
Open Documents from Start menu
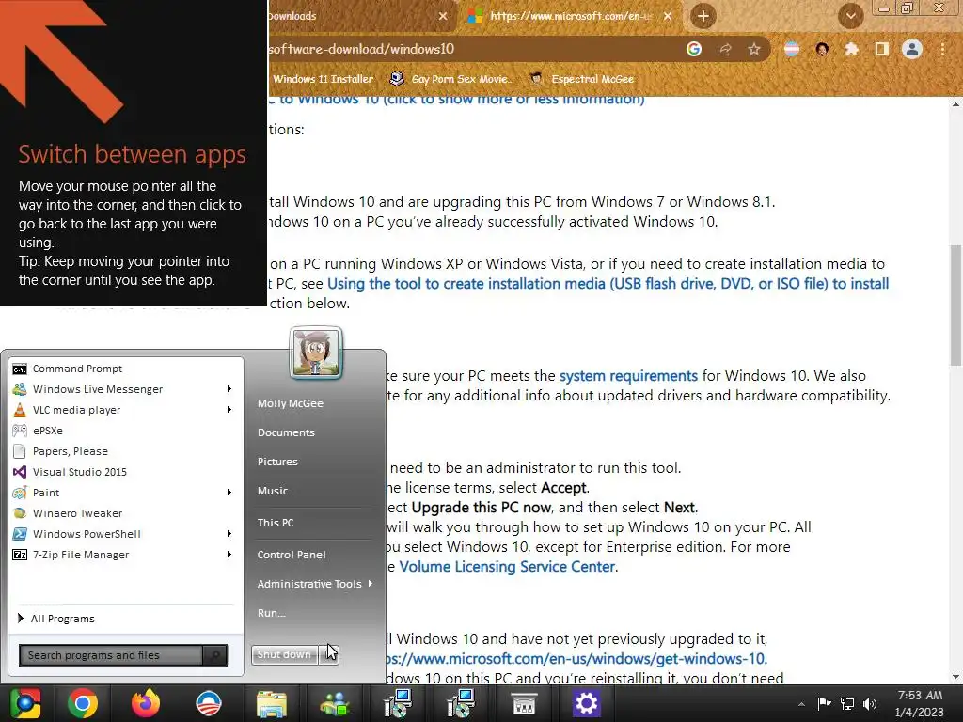click(286, 432)
